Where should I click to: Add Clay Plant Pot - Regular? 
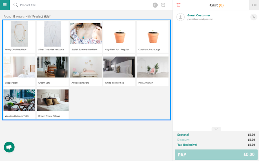(x=119, y=36)
